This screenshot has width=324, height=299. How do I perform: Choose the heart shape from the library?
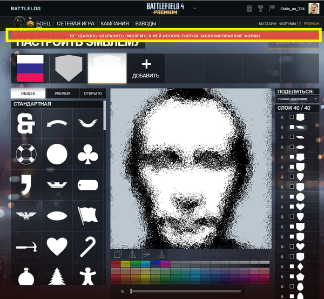pos(57,246)
